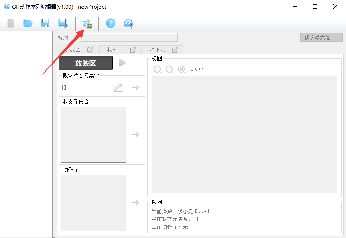Click the Save As floppy-with-arrow icon
346x238 pixels.
(63, 23)
